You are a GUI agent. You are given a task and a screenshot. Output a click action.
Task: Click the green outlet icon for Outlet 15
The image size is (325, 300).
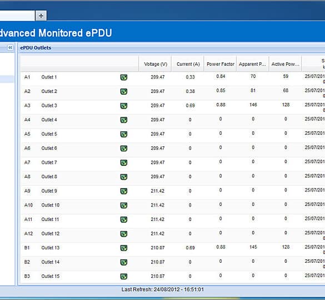pyautogui.click(x=124, y=276)
